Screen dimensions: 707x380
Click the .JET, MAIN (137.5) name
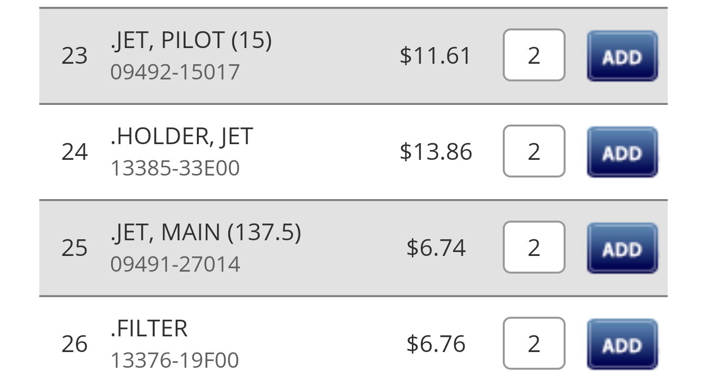[x=206, y=232]
